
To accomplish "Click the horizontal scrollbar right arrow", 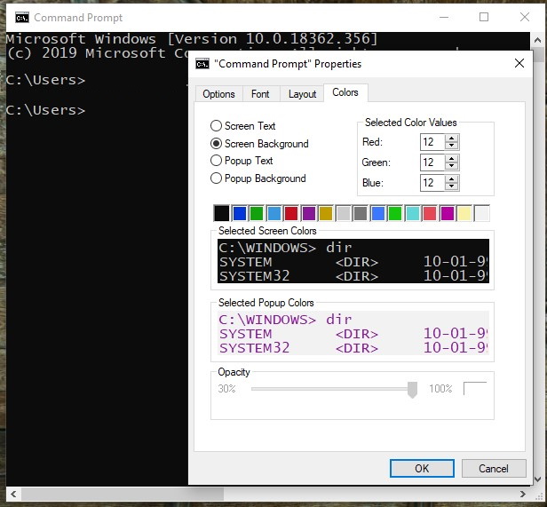I will [x=522, y=494].
